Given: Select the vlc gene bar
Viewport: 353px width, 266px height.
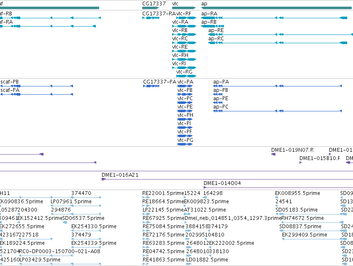Looking at the screenshot, I should 184,8.
